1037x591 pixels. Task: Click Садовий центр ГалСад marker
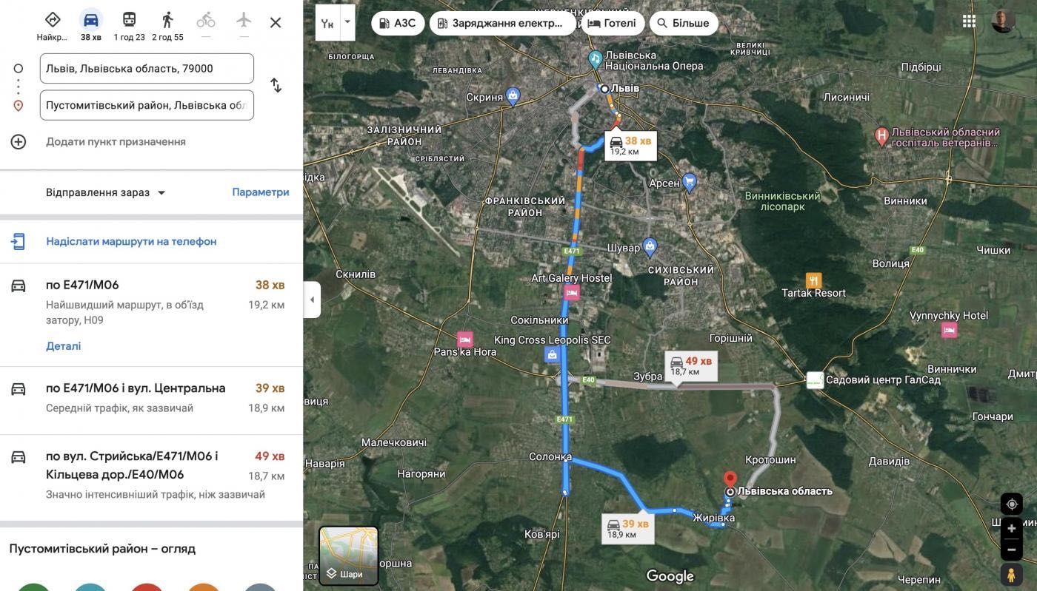click(x=815, y=380)
